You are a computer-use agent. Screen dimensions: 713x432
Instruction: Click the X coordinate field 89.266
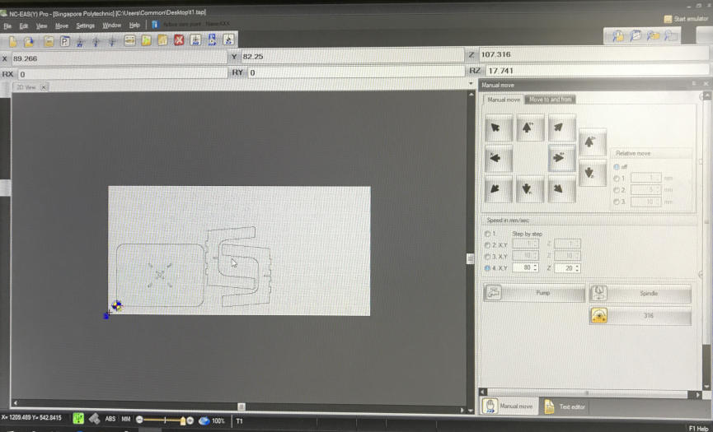click(120, 58)
